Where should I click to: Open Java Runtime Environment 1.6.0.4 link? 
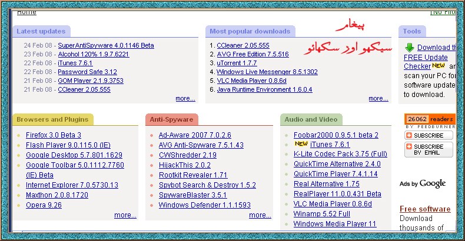[264, 90]
